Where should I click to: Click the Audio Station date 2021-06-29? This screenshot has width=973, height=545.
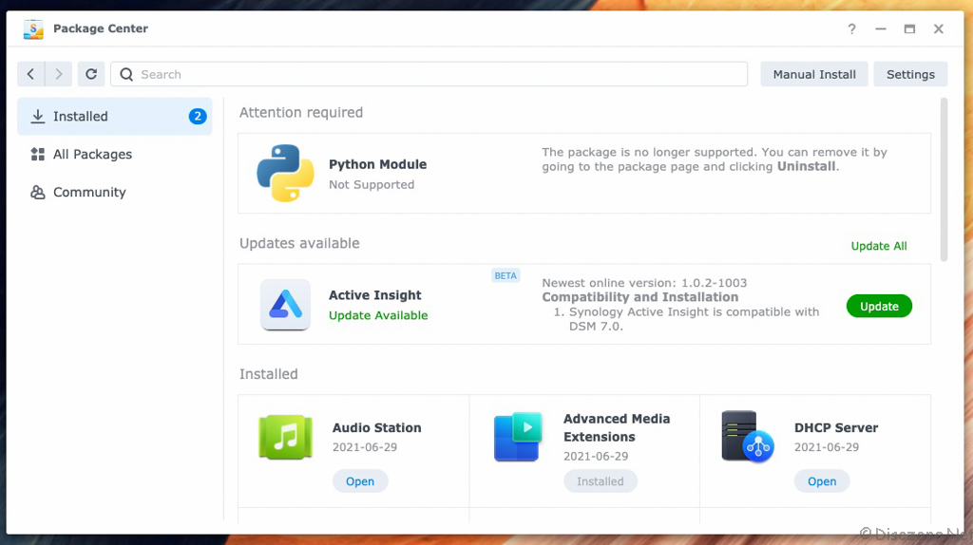364,447
